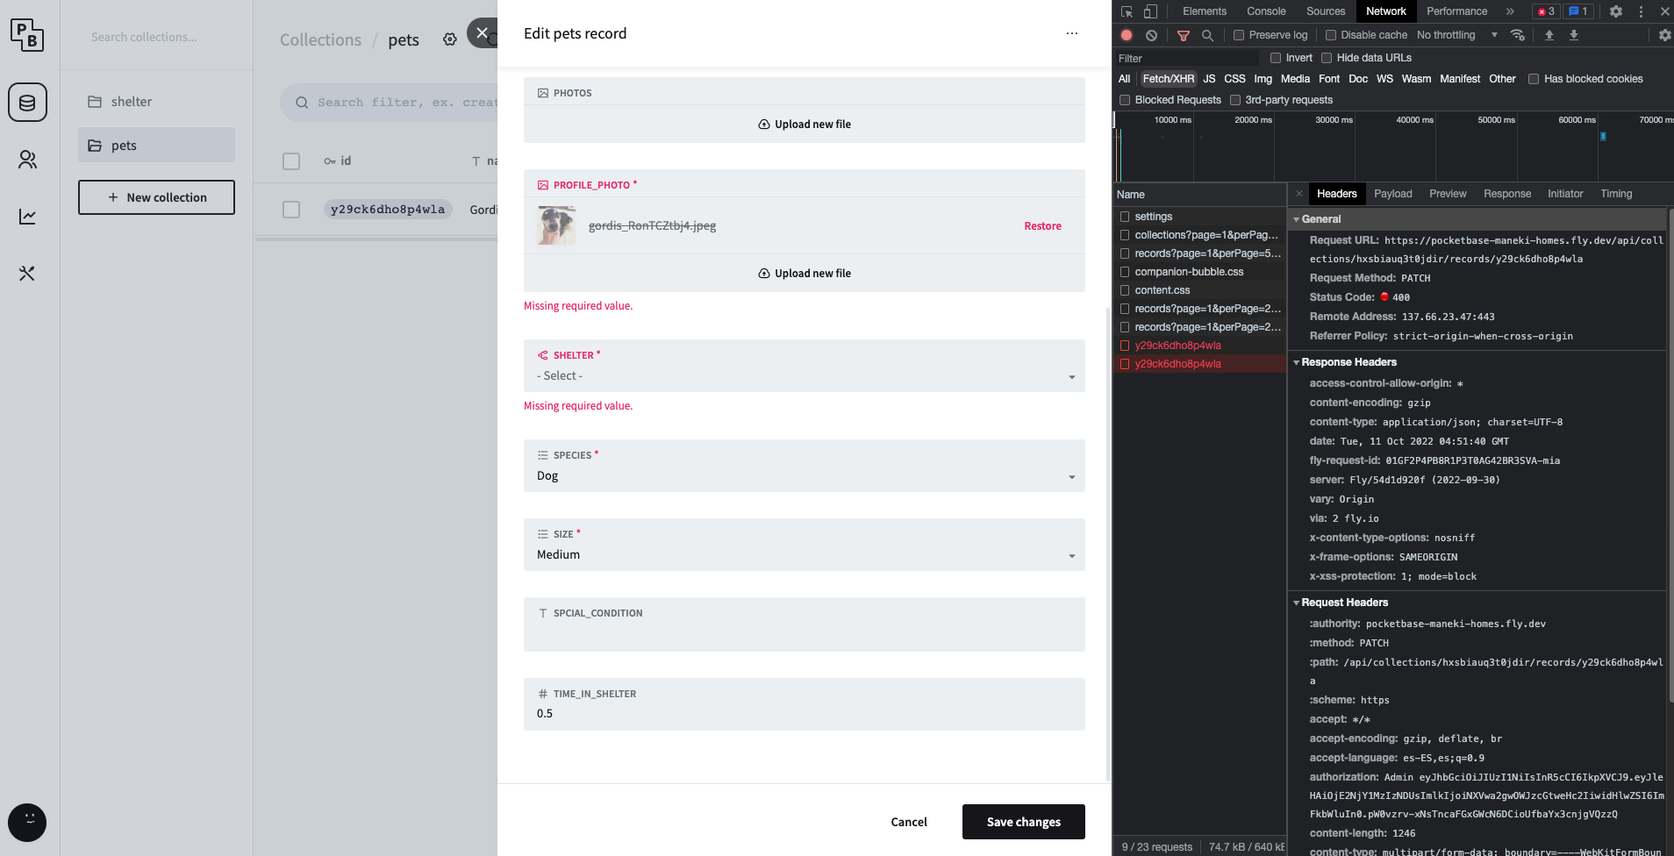Enable the Disable cache checkbox
This screenshot has height=856, width=1674.
point(1331,35)
